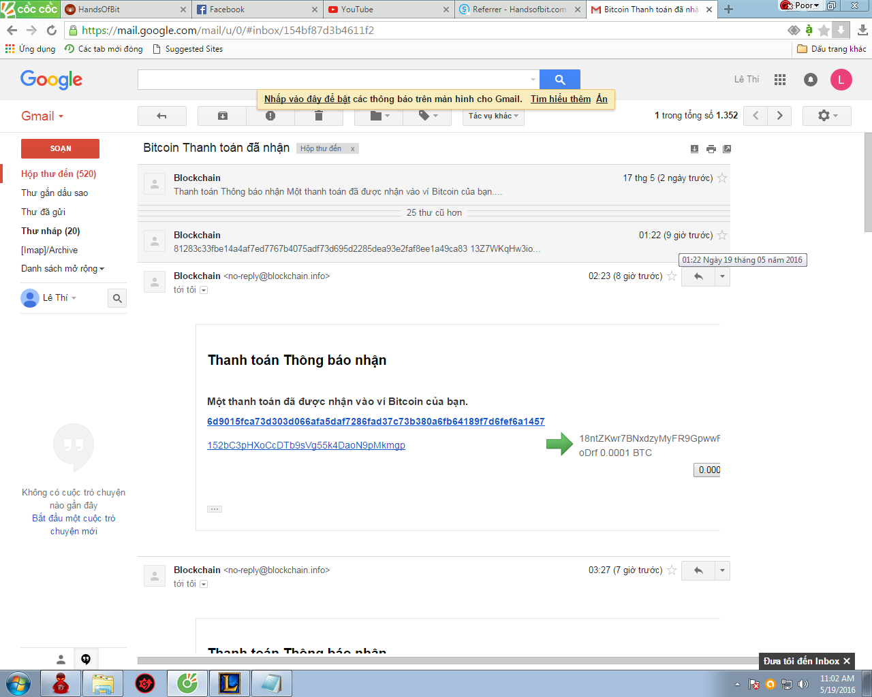Show contacts person icon at bottom
Image resolution: width=872 pixels, height=697 pixels.
point(61,659)
